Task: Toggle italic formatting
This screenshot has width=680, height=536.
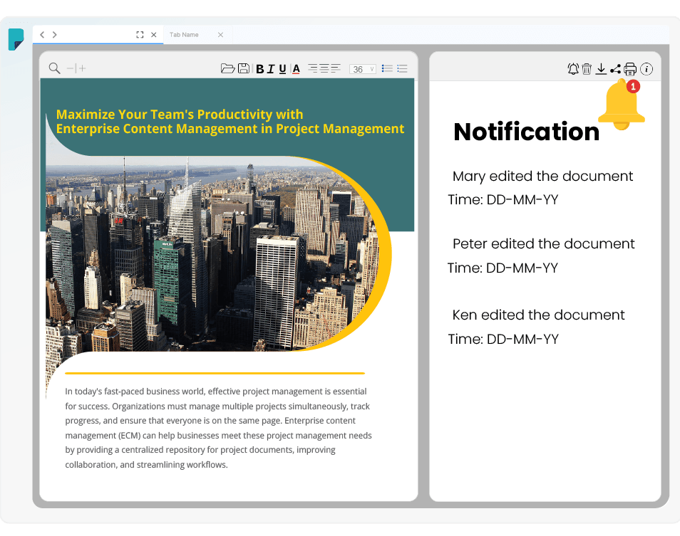Action: 271,69
